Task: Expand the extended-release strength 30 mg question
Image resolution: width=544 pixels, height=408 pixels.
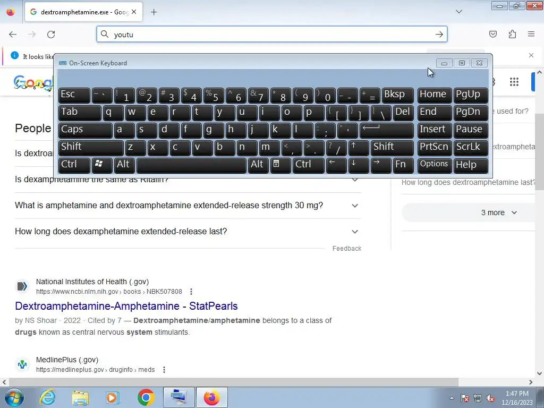Action: tap(188, 206)
